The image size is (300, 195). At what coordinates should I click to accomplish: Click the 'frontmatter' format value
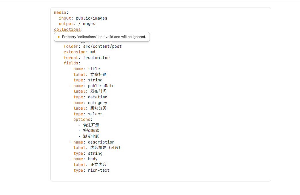pos(96,58)
